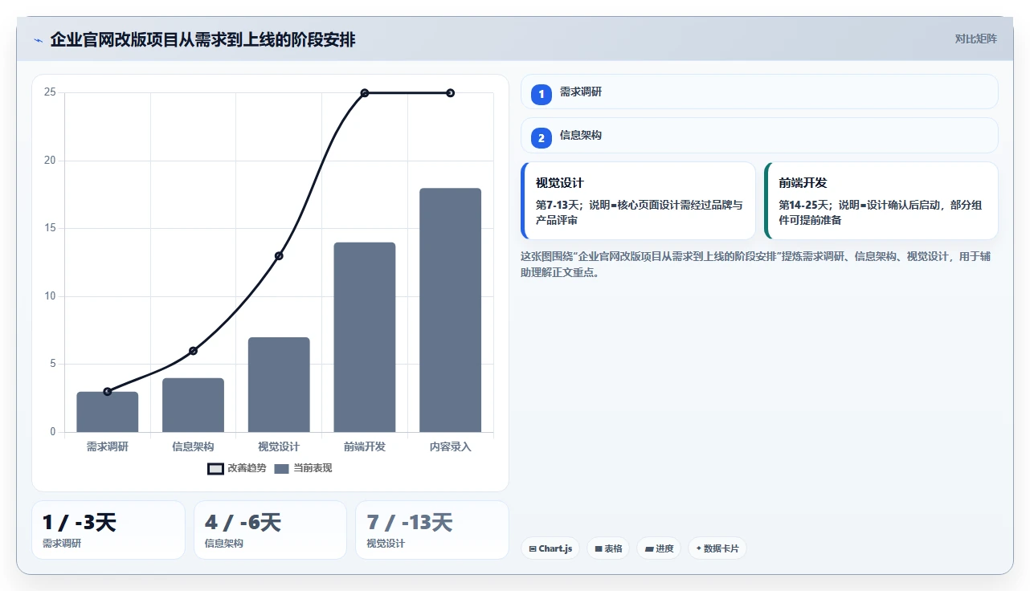The height and width of the screenshot is (591, 1030).
Task: Click the 内容录入 x-axis label
Action: point(450,446)
